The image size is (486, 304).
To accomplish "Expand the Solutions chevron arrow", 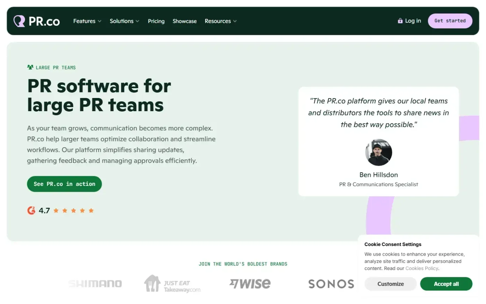I will pyautogui.click(x=137, y=21).
